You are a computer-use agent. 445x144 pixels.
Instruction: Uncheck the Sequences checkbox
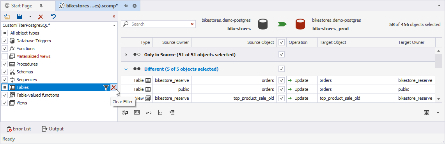5,80
